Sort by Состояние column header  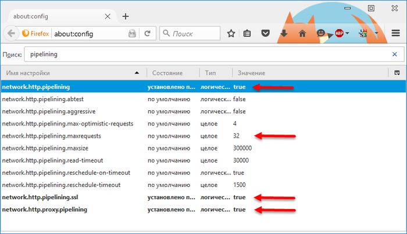tap(173, 73)
